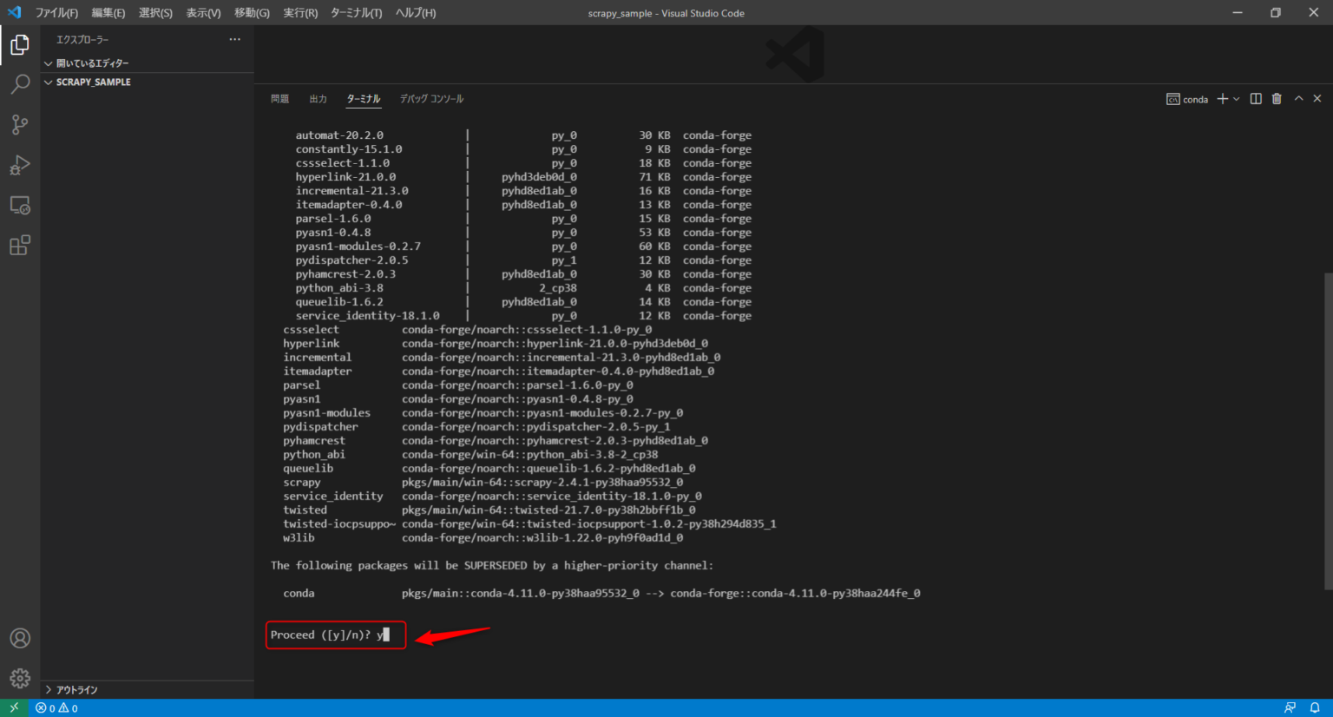Open the Manage gear menu
1333x717 pixels.
click(x=19, y=678)
